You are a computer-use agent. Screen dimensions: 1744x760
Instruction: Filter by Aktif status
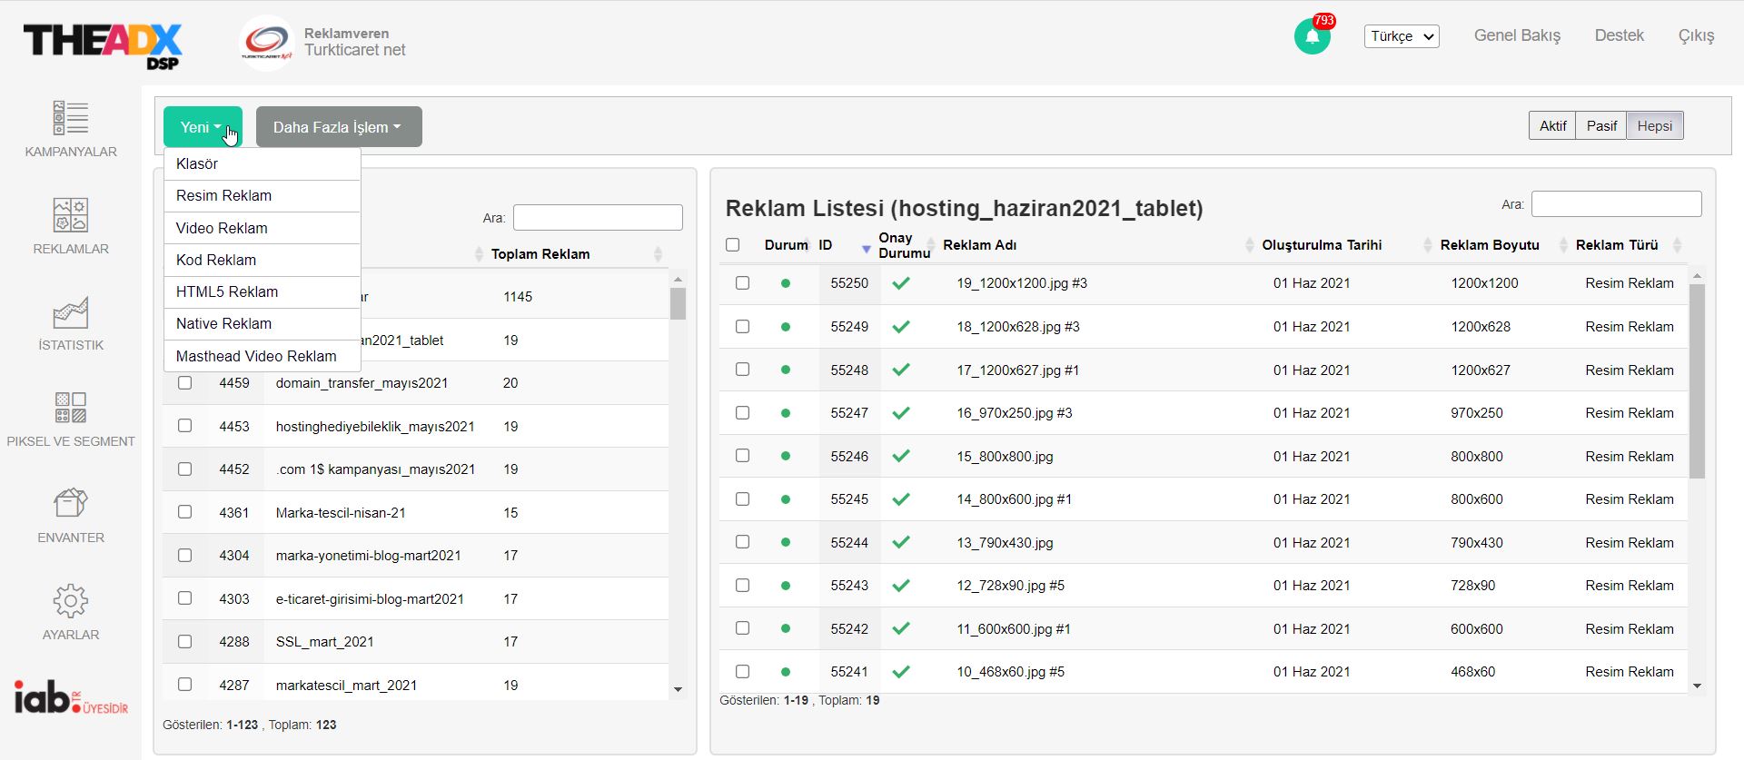(1552, 126)
